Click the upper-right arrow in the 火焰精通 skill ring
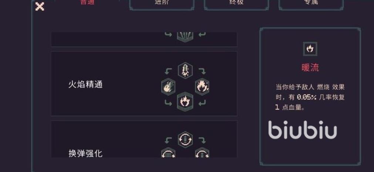 click(x=202, y=71)
